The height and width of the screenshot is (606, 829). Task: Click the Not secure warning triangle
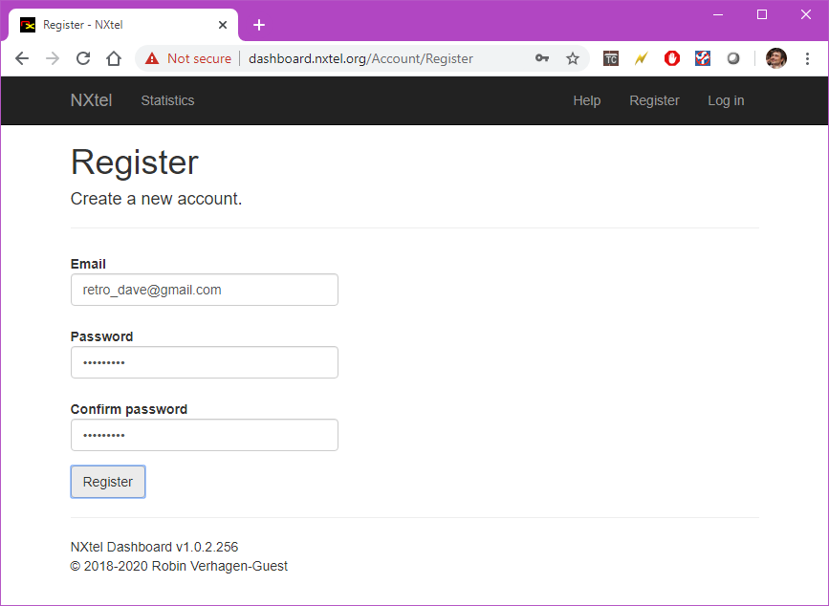(x=152, y=58)
